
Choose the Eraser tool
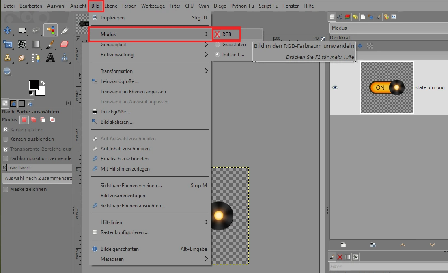(64, 44)
